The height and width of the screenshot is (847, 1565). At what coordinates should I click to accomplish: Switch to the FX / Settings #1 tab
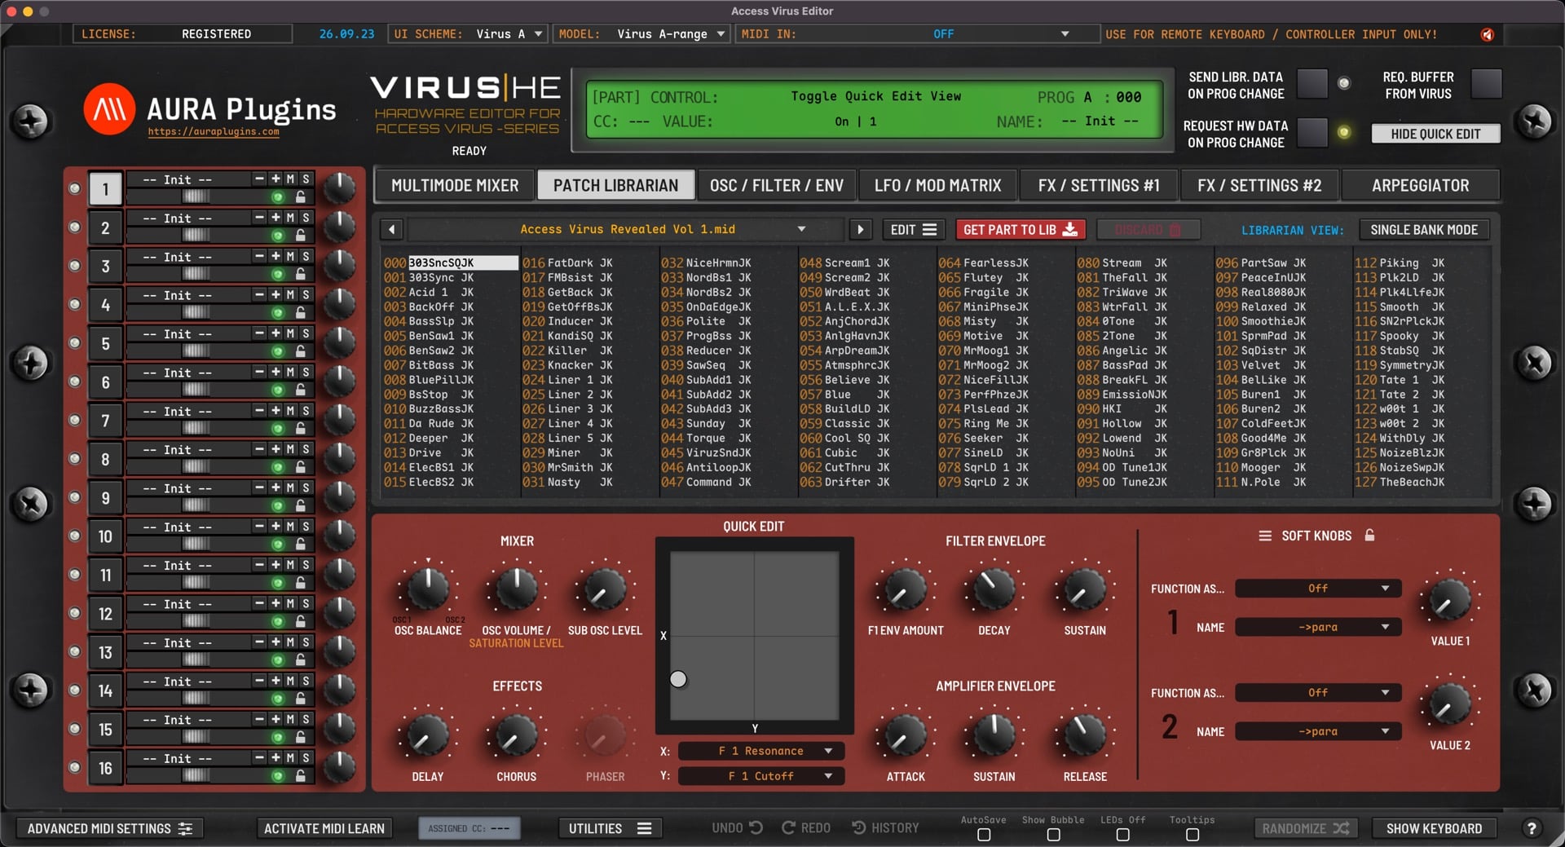click(1098, 186)
